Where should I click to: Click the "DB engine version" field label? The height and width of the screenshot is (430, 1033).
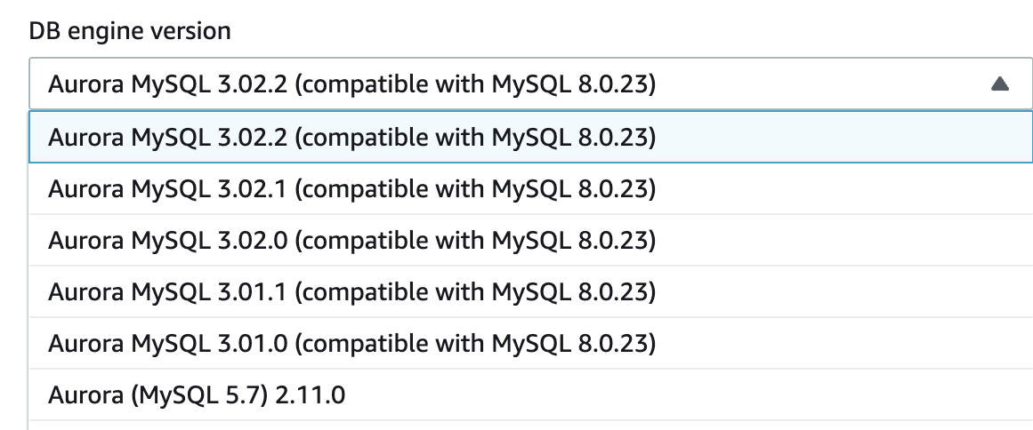tap(130, 31)
